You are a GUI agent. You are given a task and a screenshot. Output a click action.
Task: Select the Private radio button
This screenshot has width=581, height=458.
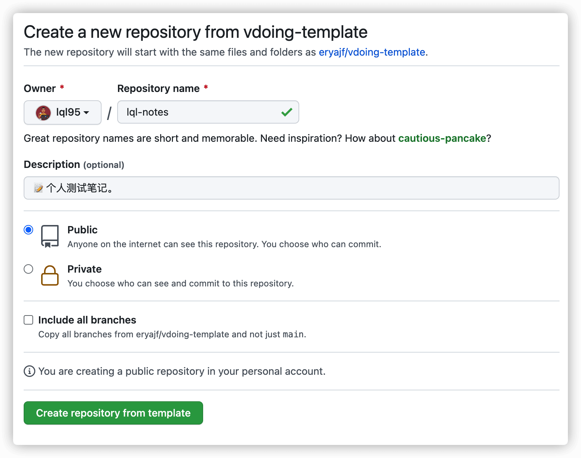tap(28, 269)
